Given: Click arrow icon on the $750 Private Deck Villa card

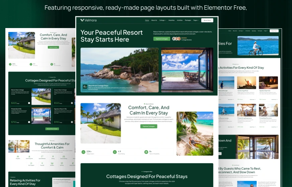Looking at the screenshot, I should click(29, 122).
